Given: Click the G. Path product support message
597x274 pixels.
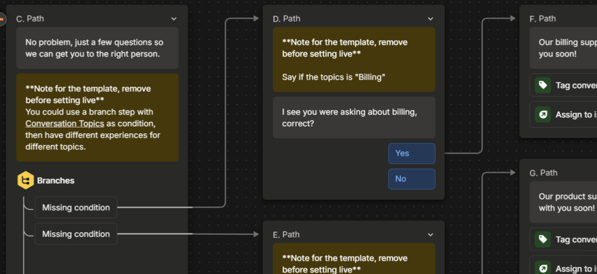Looking at the screenshot, I should coord(563,202).
